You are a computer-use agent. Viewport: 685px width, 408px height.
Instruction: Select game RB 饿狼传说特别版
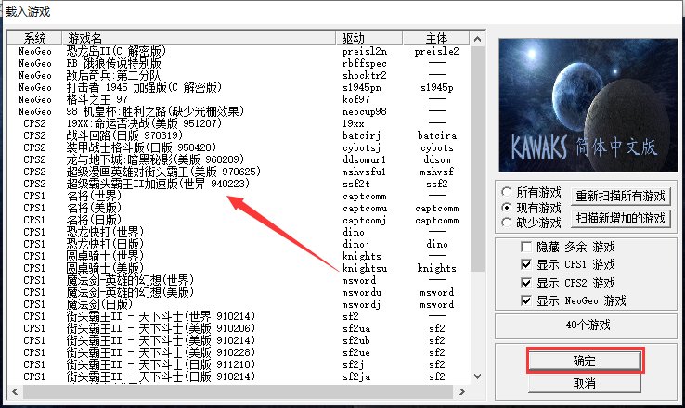tap(113, 63)
